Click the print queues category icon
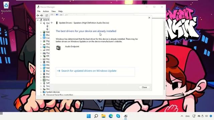Image resolution: width=214 pixels, height=120 pixels. pyautogui.click(x=44, y=77)
